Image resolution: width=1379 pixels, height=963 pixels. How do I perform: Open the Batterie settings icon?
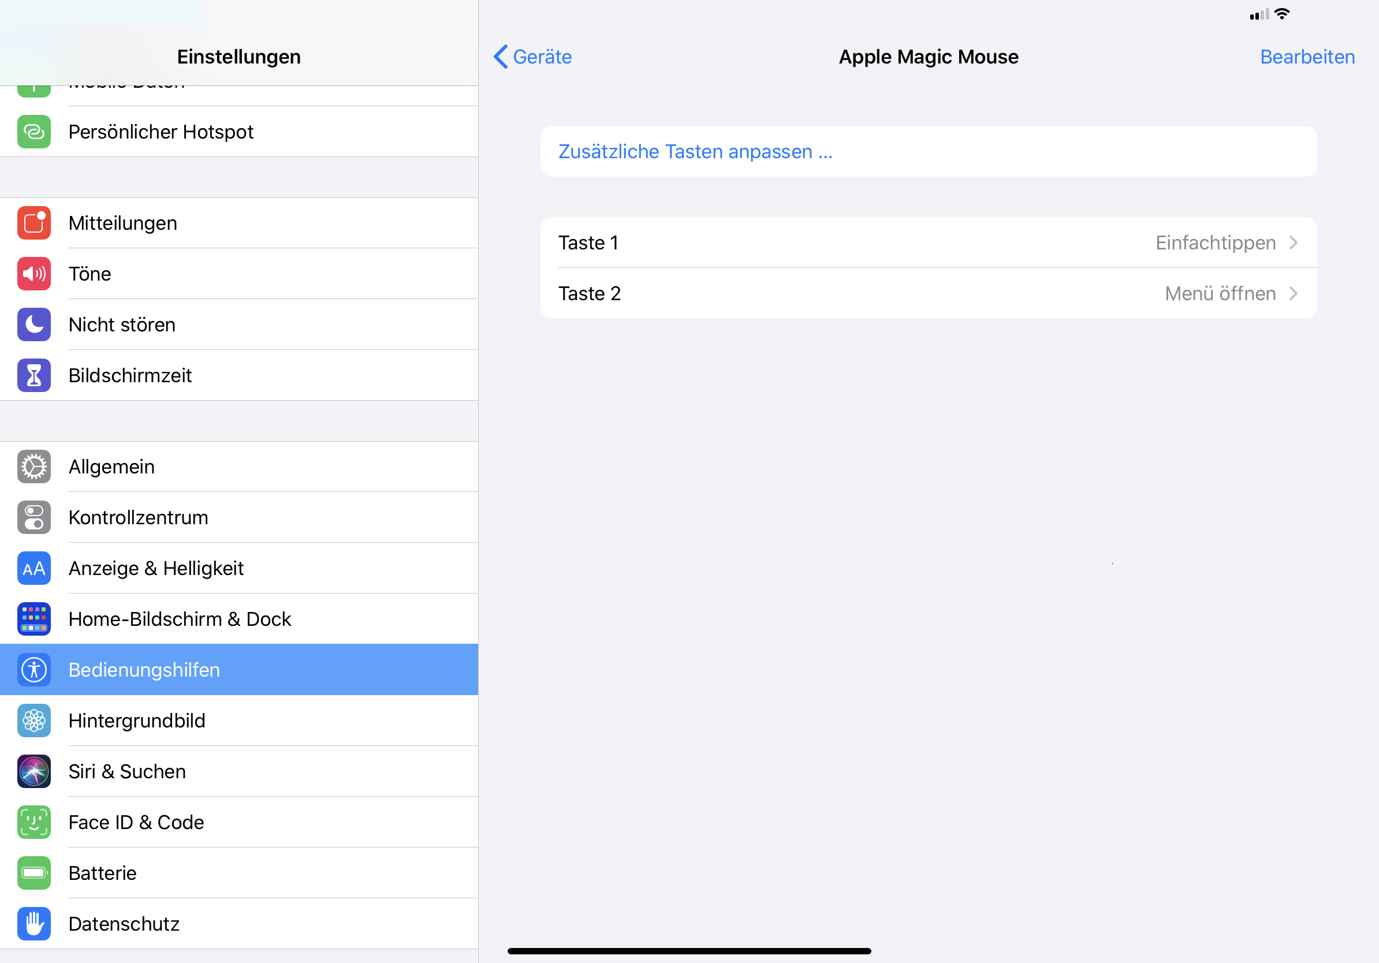click(x=33, y=873)
